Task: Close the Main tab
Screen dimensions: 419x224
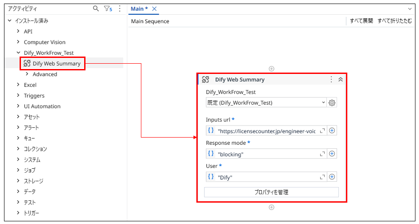Action: [155, 9]
